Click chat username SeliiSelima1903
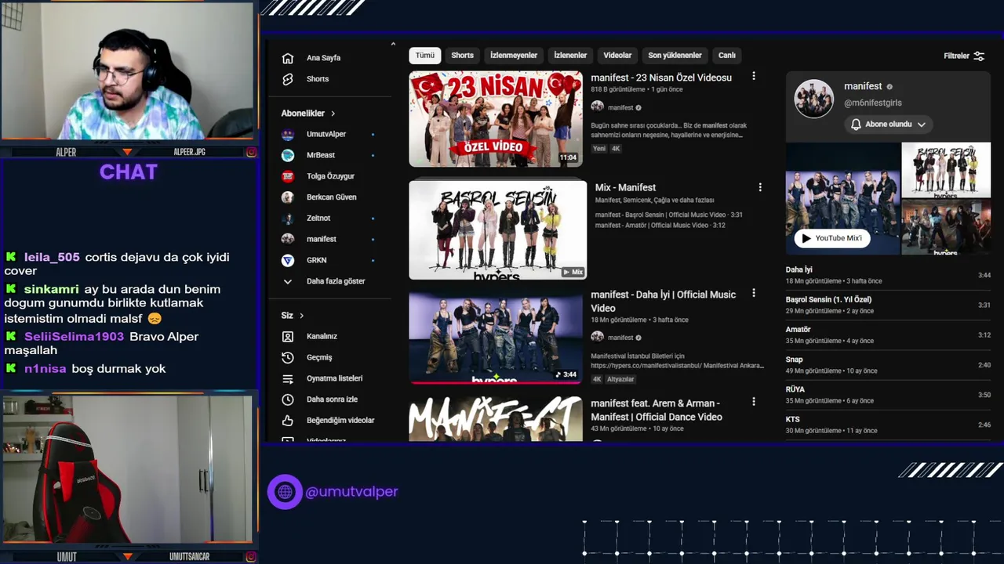1004x564 pixels. tap(74, 337)
